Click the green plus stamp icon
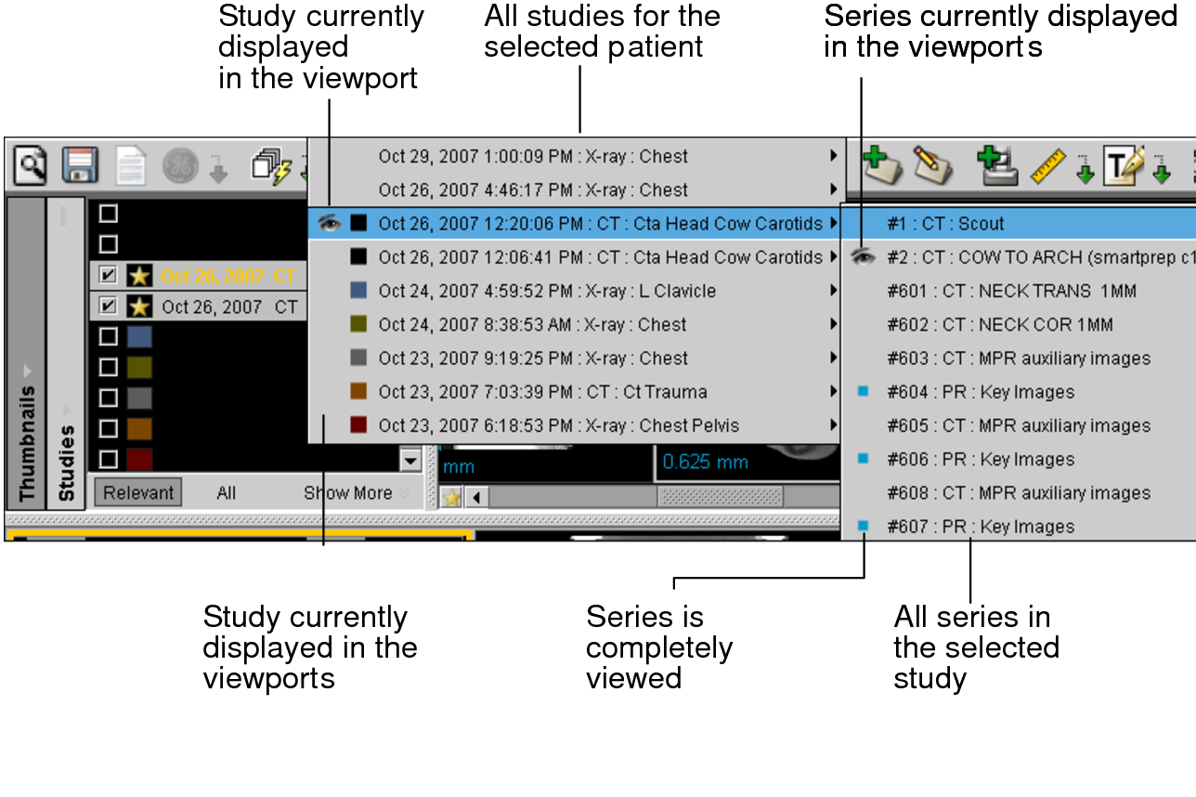 click(997, 165)
